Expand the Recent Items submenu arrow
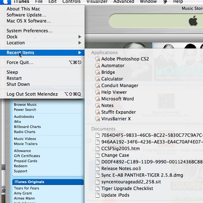 (x=80, y=53)
